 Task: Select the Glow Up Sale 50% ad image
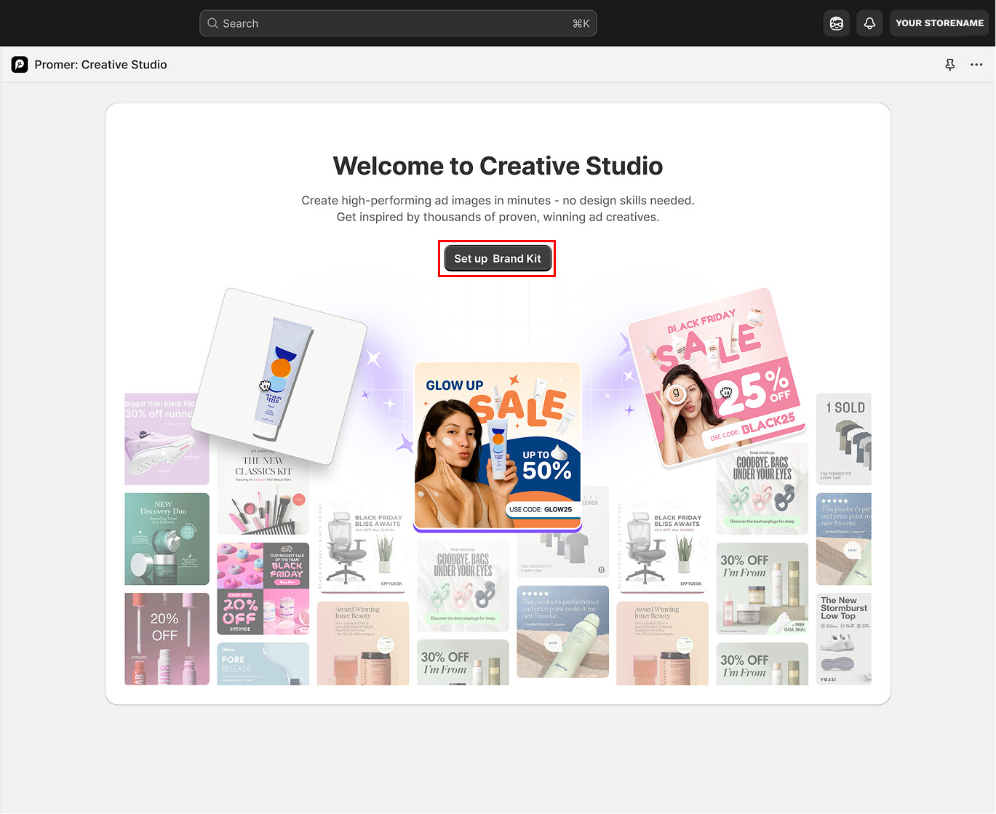click(x=498, y=447)
